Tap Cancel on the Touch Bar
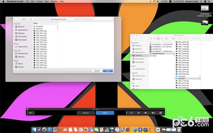Image resolution: width=213 pixels, height=133 pixels. point(86,113)
